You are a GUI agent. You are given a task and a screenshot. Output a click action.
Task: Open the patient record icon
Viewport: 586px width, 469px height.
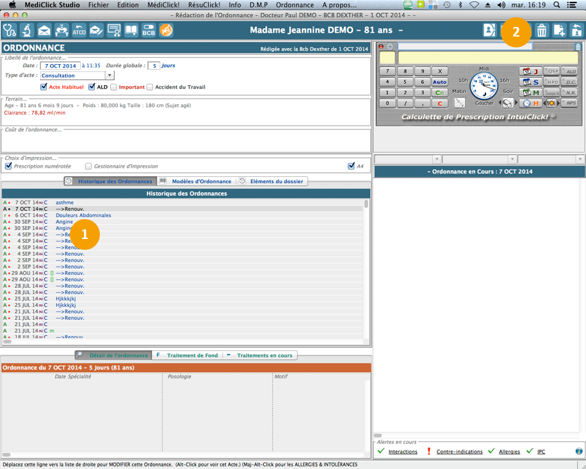click(489, 30)
